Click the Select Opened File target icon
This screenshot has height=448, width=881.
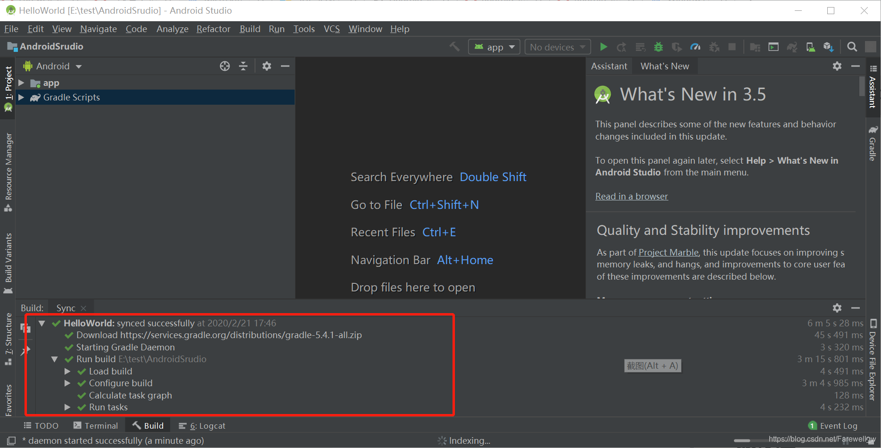[225, 66]
